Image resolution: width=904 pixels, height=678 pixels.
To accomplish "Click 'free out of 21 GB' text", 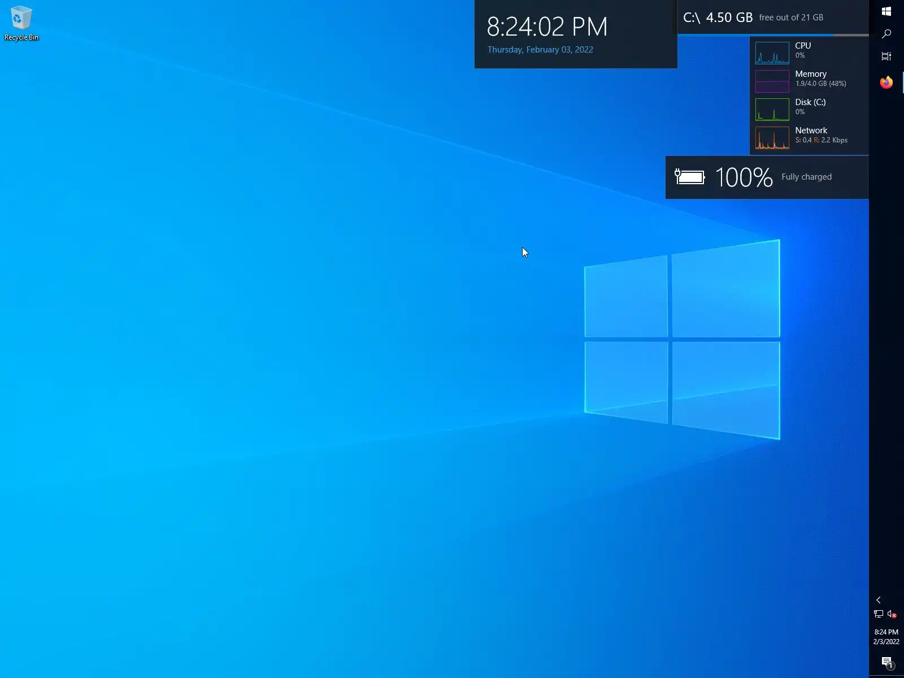I will 791,18.
